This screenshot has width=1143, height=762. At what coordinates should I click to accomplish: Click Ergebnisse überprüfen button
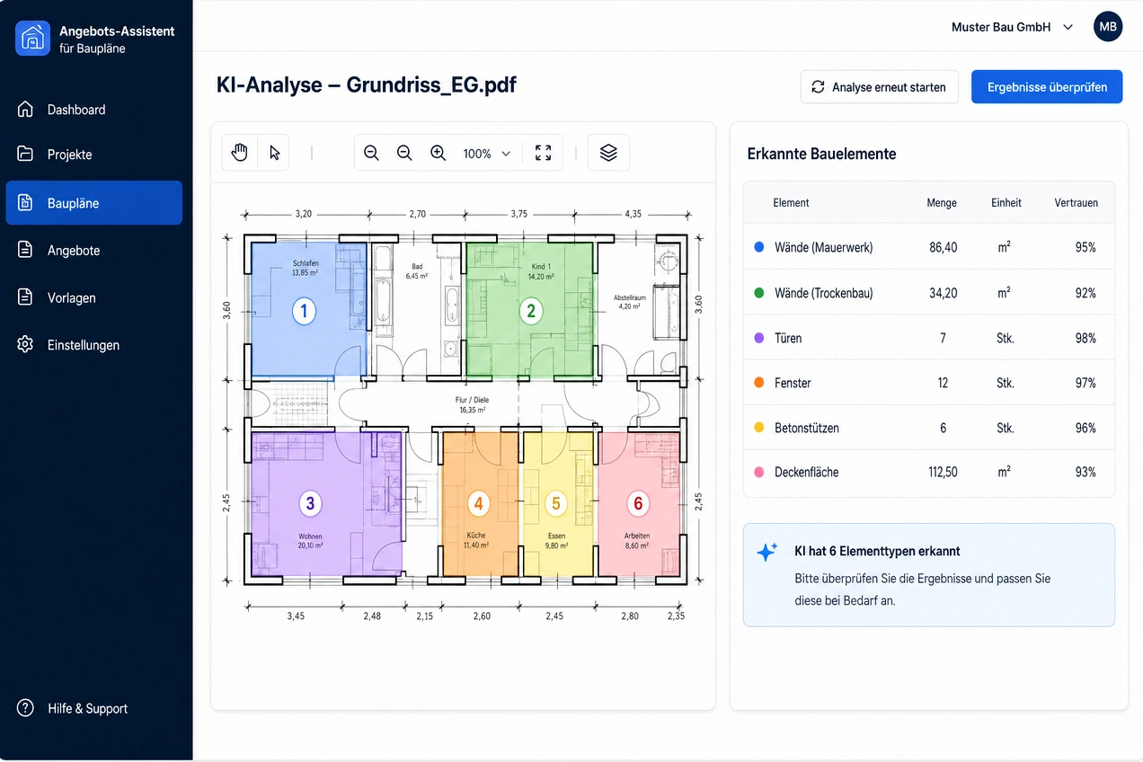[x=1047, y=87]
